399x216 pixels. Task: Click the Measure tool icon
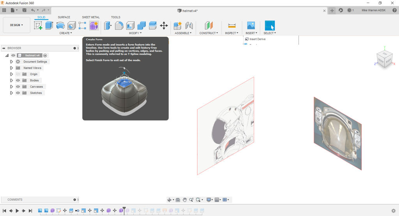(232, 25)
